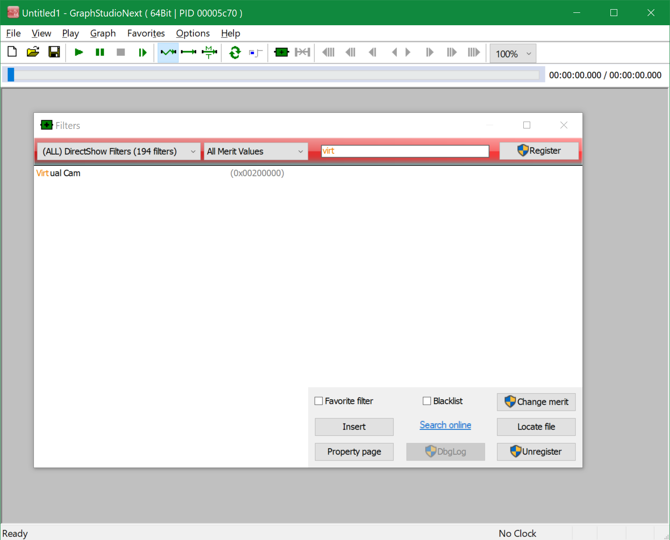Click the two-bar seek forward icon
This screenshot has height=540, width=670.
point(452,52)
